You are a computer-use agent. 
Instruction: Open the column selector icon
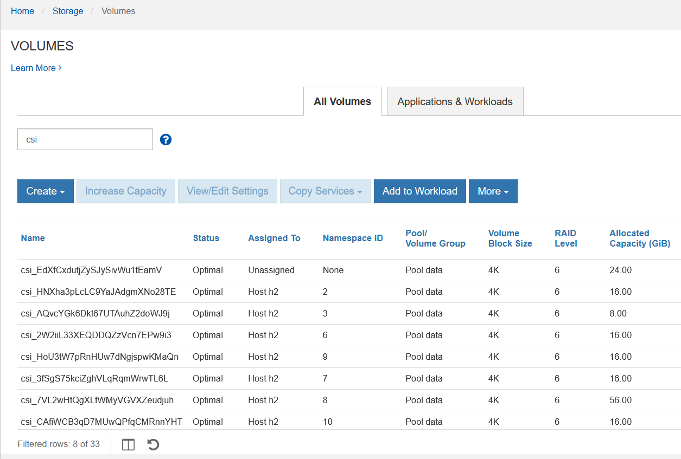(x=128, y=445)
